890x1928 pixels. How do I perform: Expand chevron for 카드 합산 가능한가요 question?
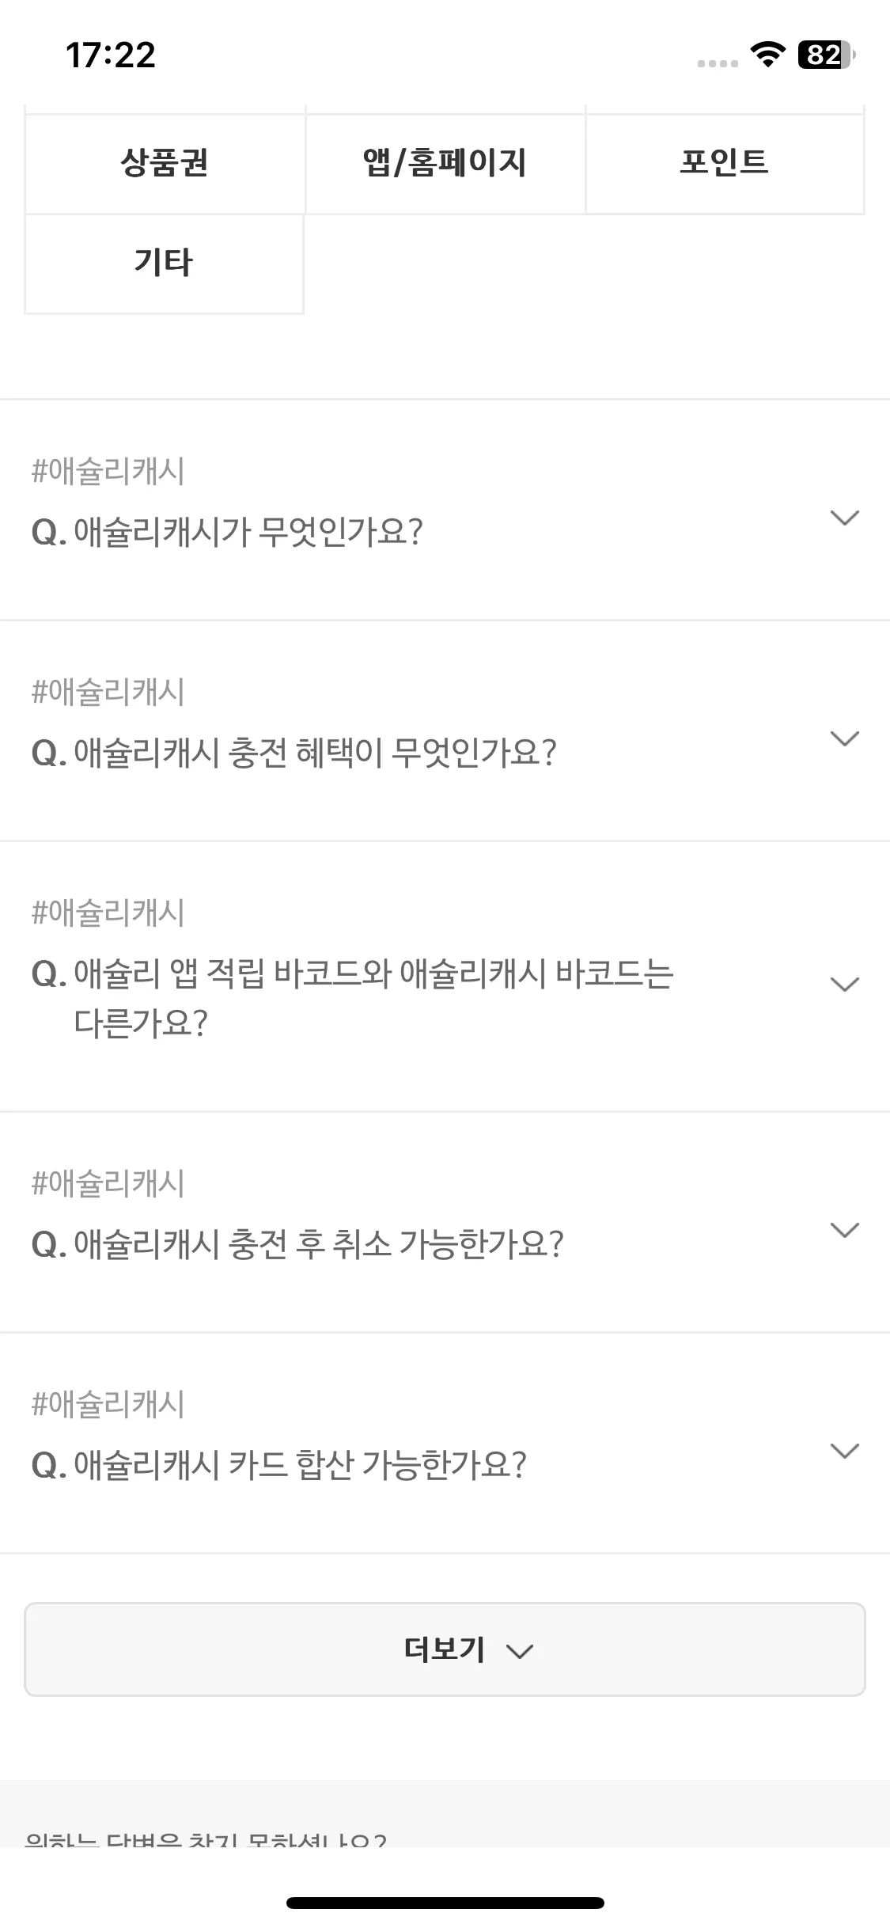pos(845,1450)
